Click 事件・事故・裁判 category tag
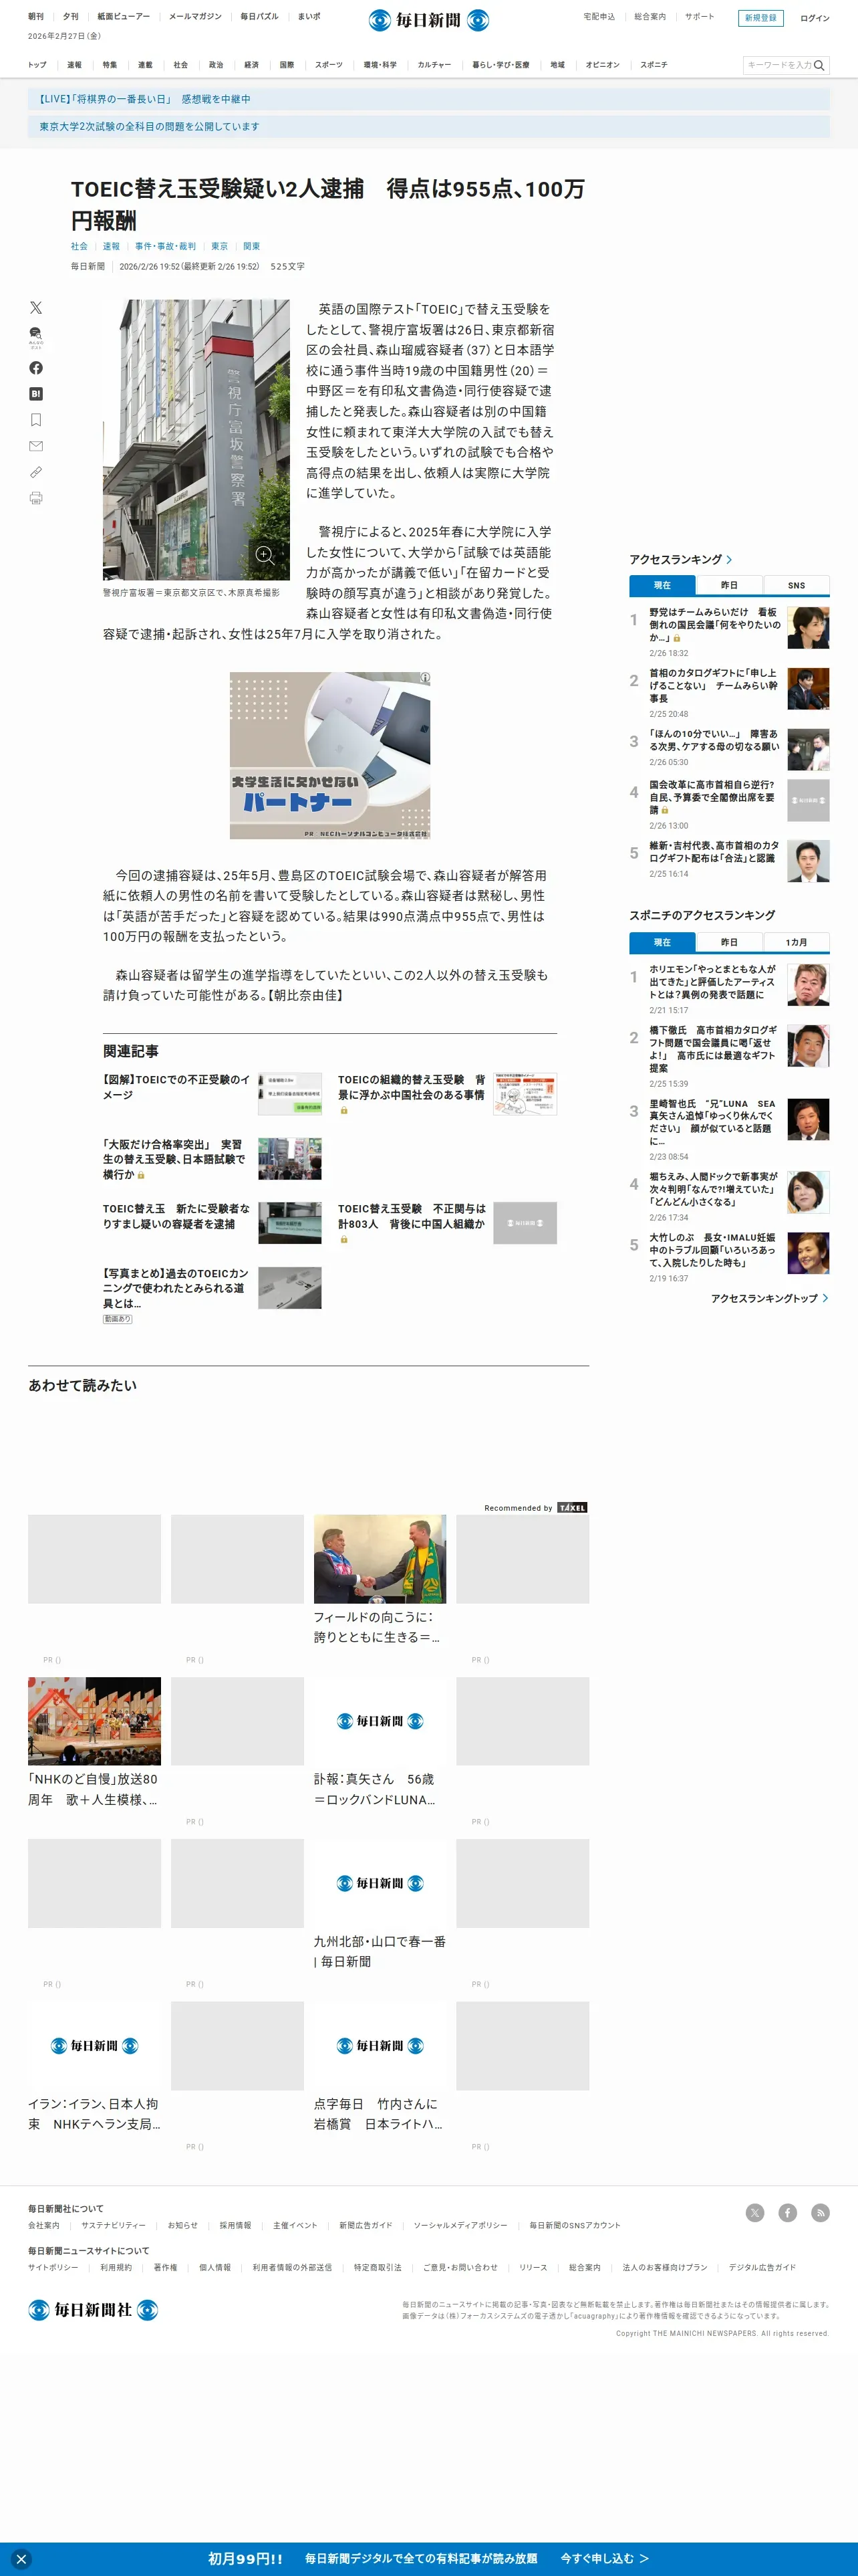Viewport: 858px width, 2576px height. 166,246
